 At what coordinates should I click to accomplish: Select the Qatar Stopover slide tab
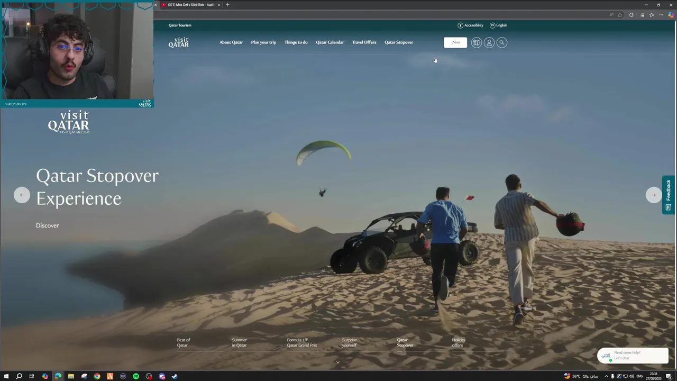(405, 342)
